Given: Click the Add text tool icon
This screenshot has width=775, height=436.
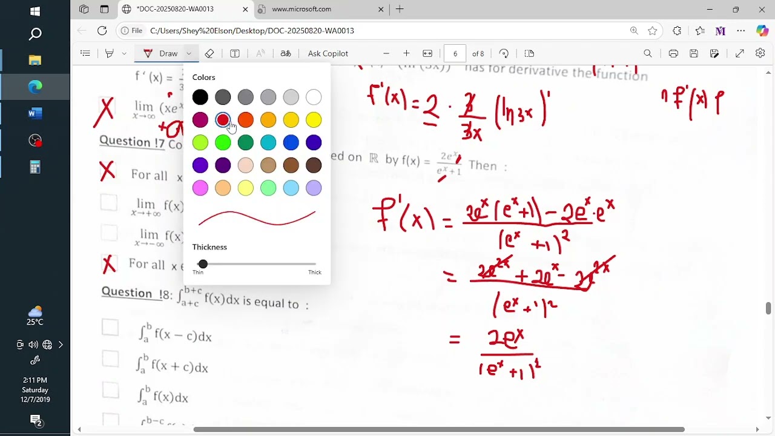Looking at the screenshot, I should click(235, 53).
